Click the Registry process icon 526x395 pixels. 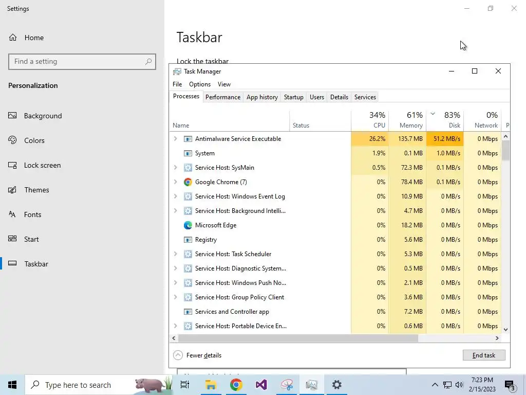point(188,240)
